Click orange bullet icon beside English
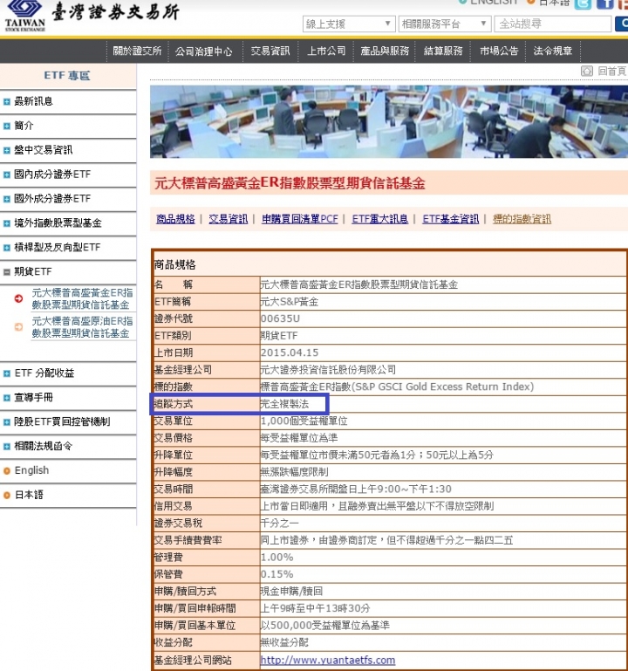Image resolution: width=628 pixels, height=671 pixels. pos(6,471)
